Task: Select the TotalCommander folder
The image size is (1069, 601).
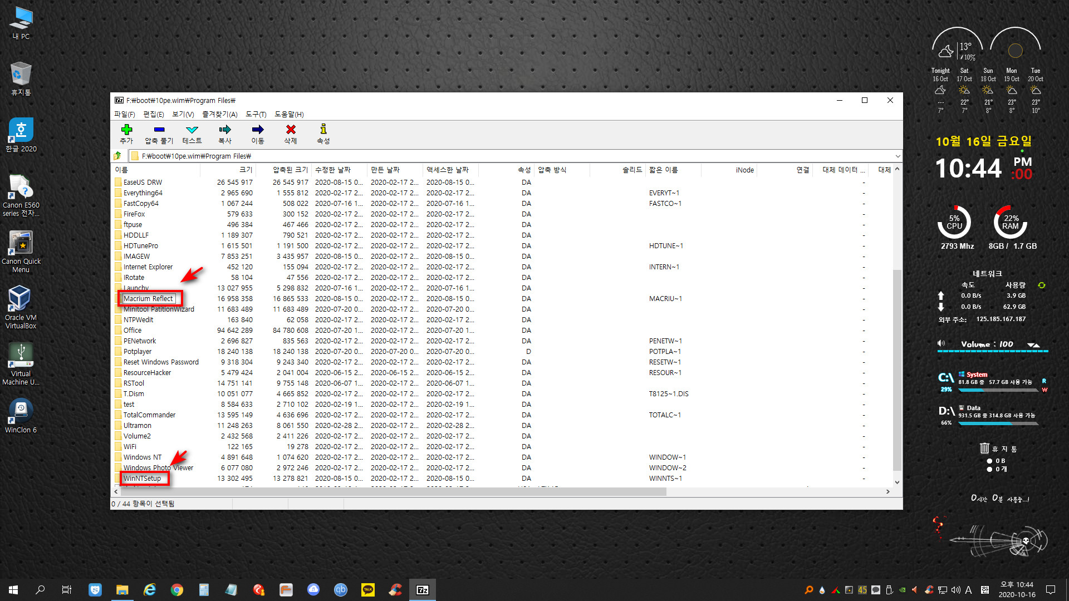Action: click(x=149, y=415)
